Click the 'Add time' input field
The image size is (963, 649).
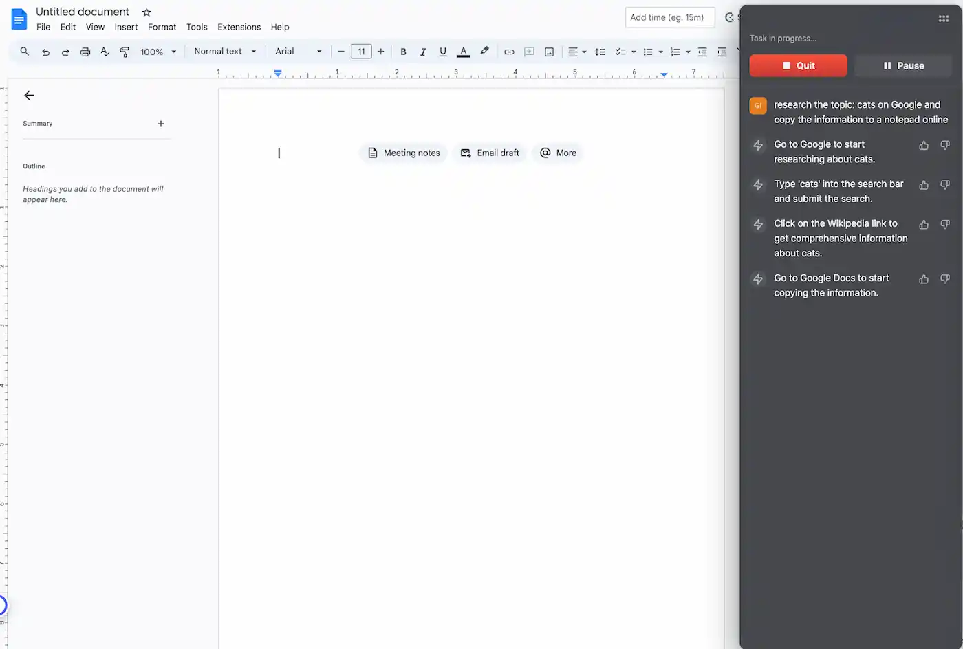pyautogui.click(x=669, y=17)
